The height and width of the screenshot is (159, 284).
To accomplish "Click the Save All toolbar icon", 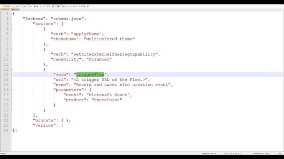I will coord(9,6).
